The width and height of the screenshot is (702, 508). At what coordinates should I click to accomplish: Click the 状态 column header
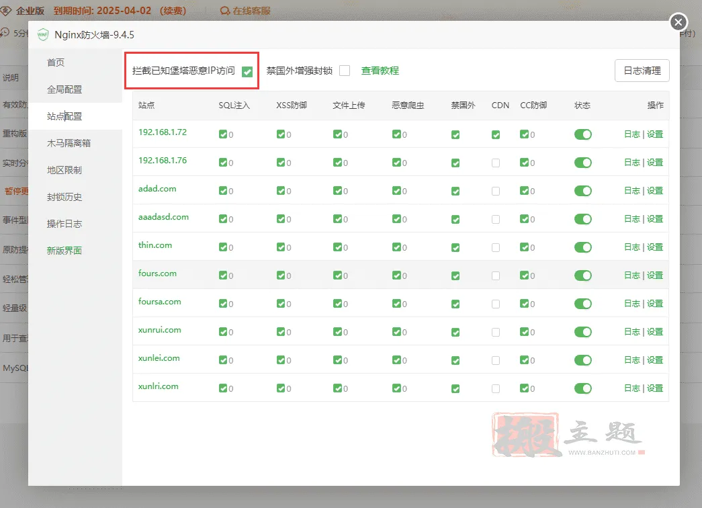582,105
